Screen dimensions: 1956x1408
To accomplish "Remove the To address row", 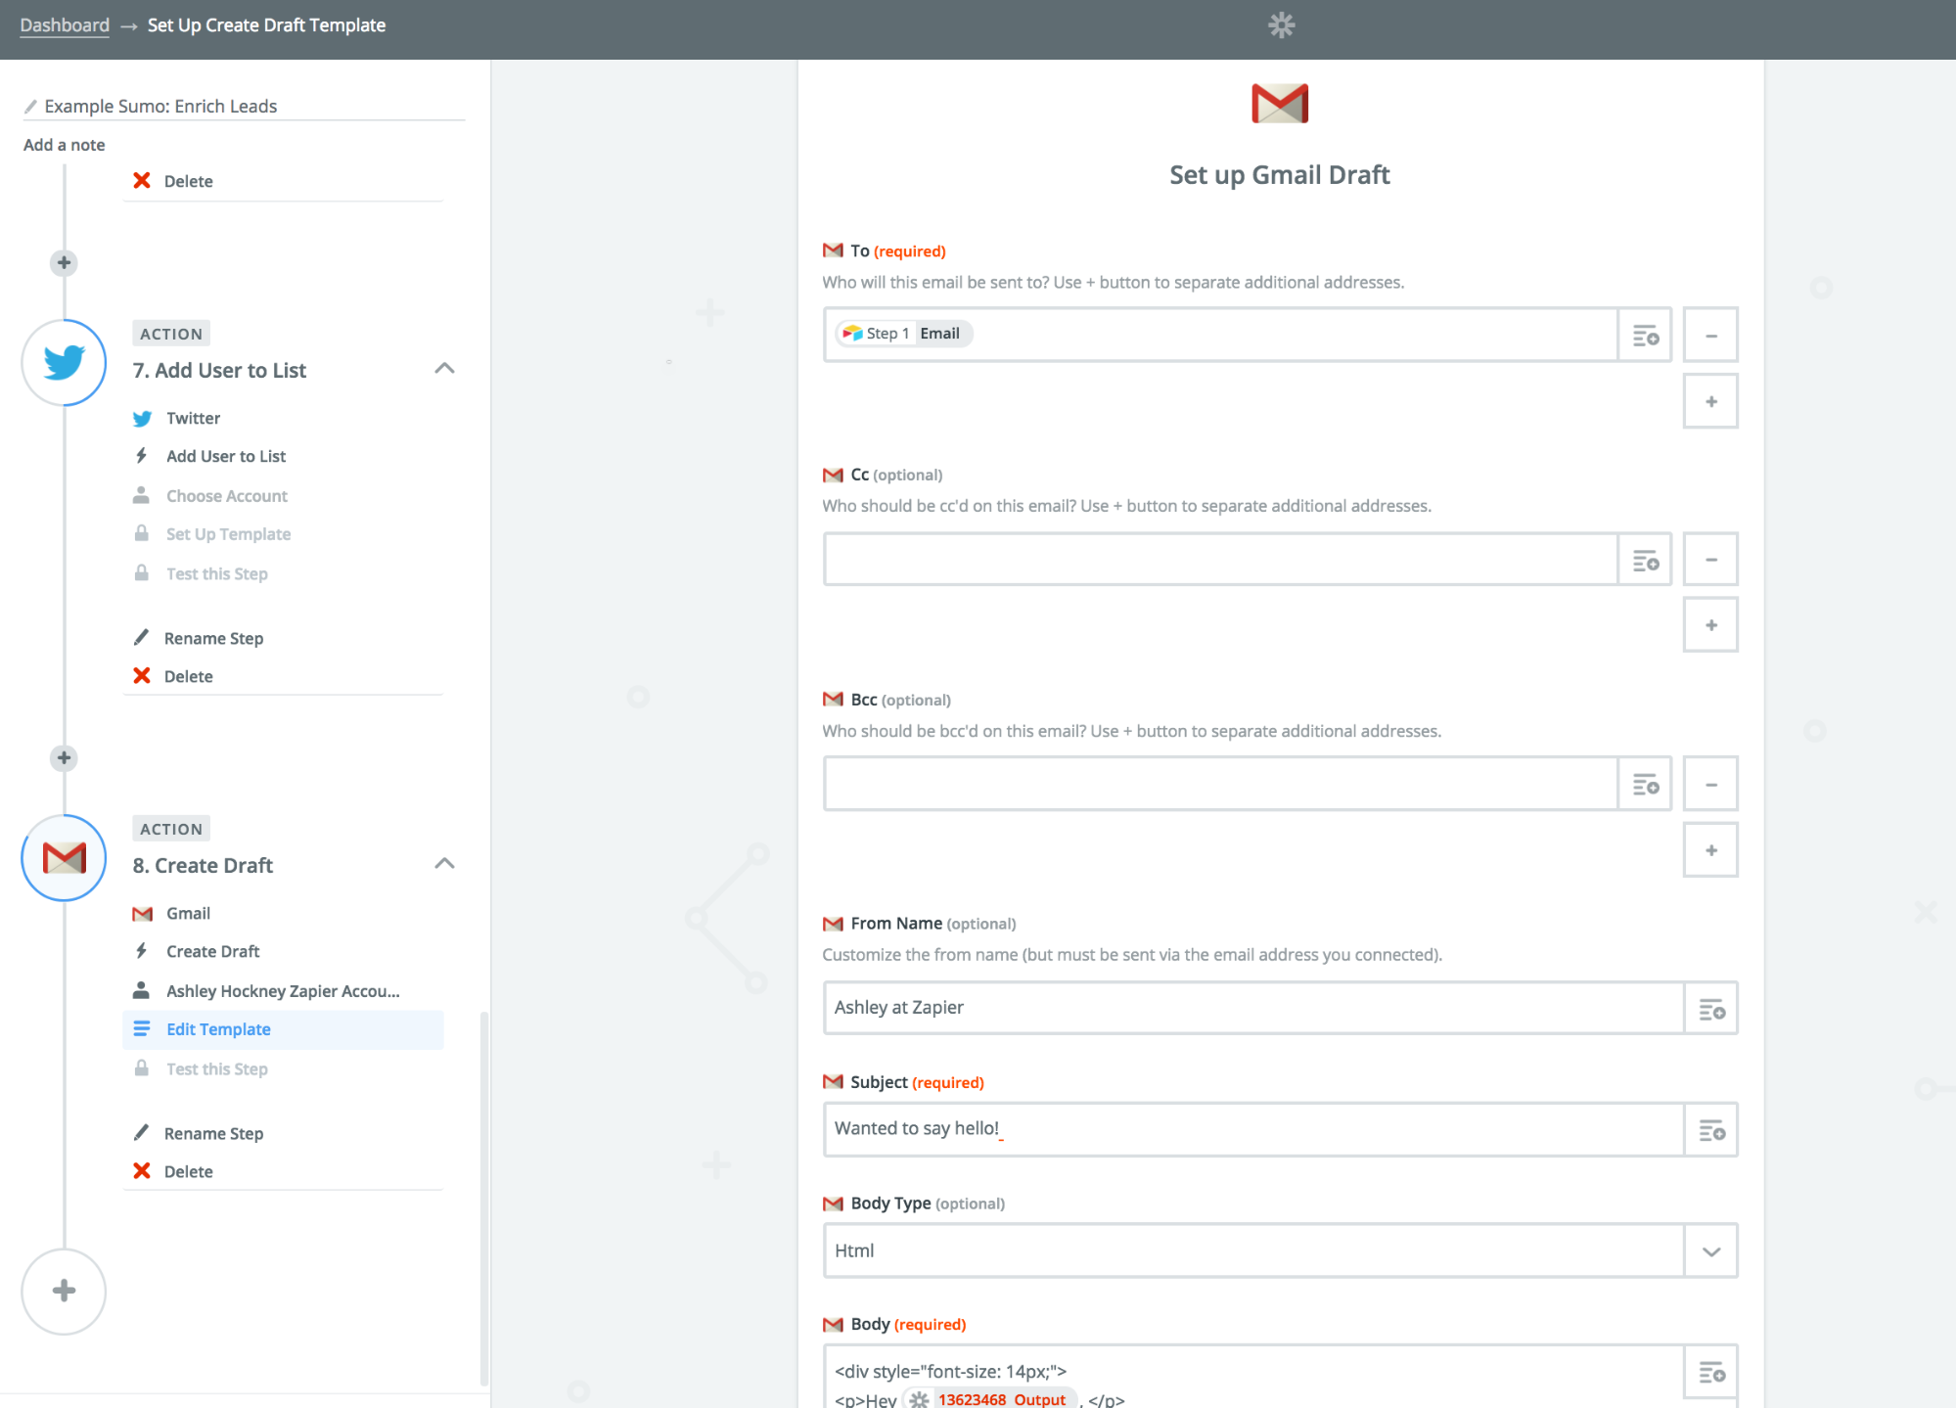I will click(1710, 335).
